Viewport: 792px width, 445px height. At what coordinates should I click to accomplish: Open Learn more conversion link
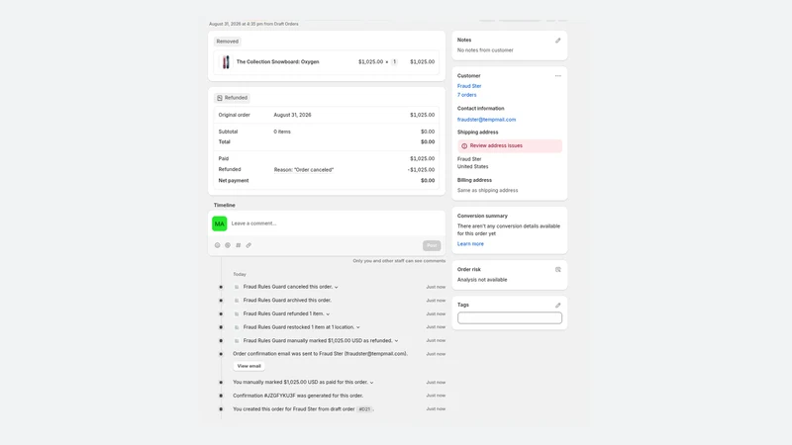(470, 243)
